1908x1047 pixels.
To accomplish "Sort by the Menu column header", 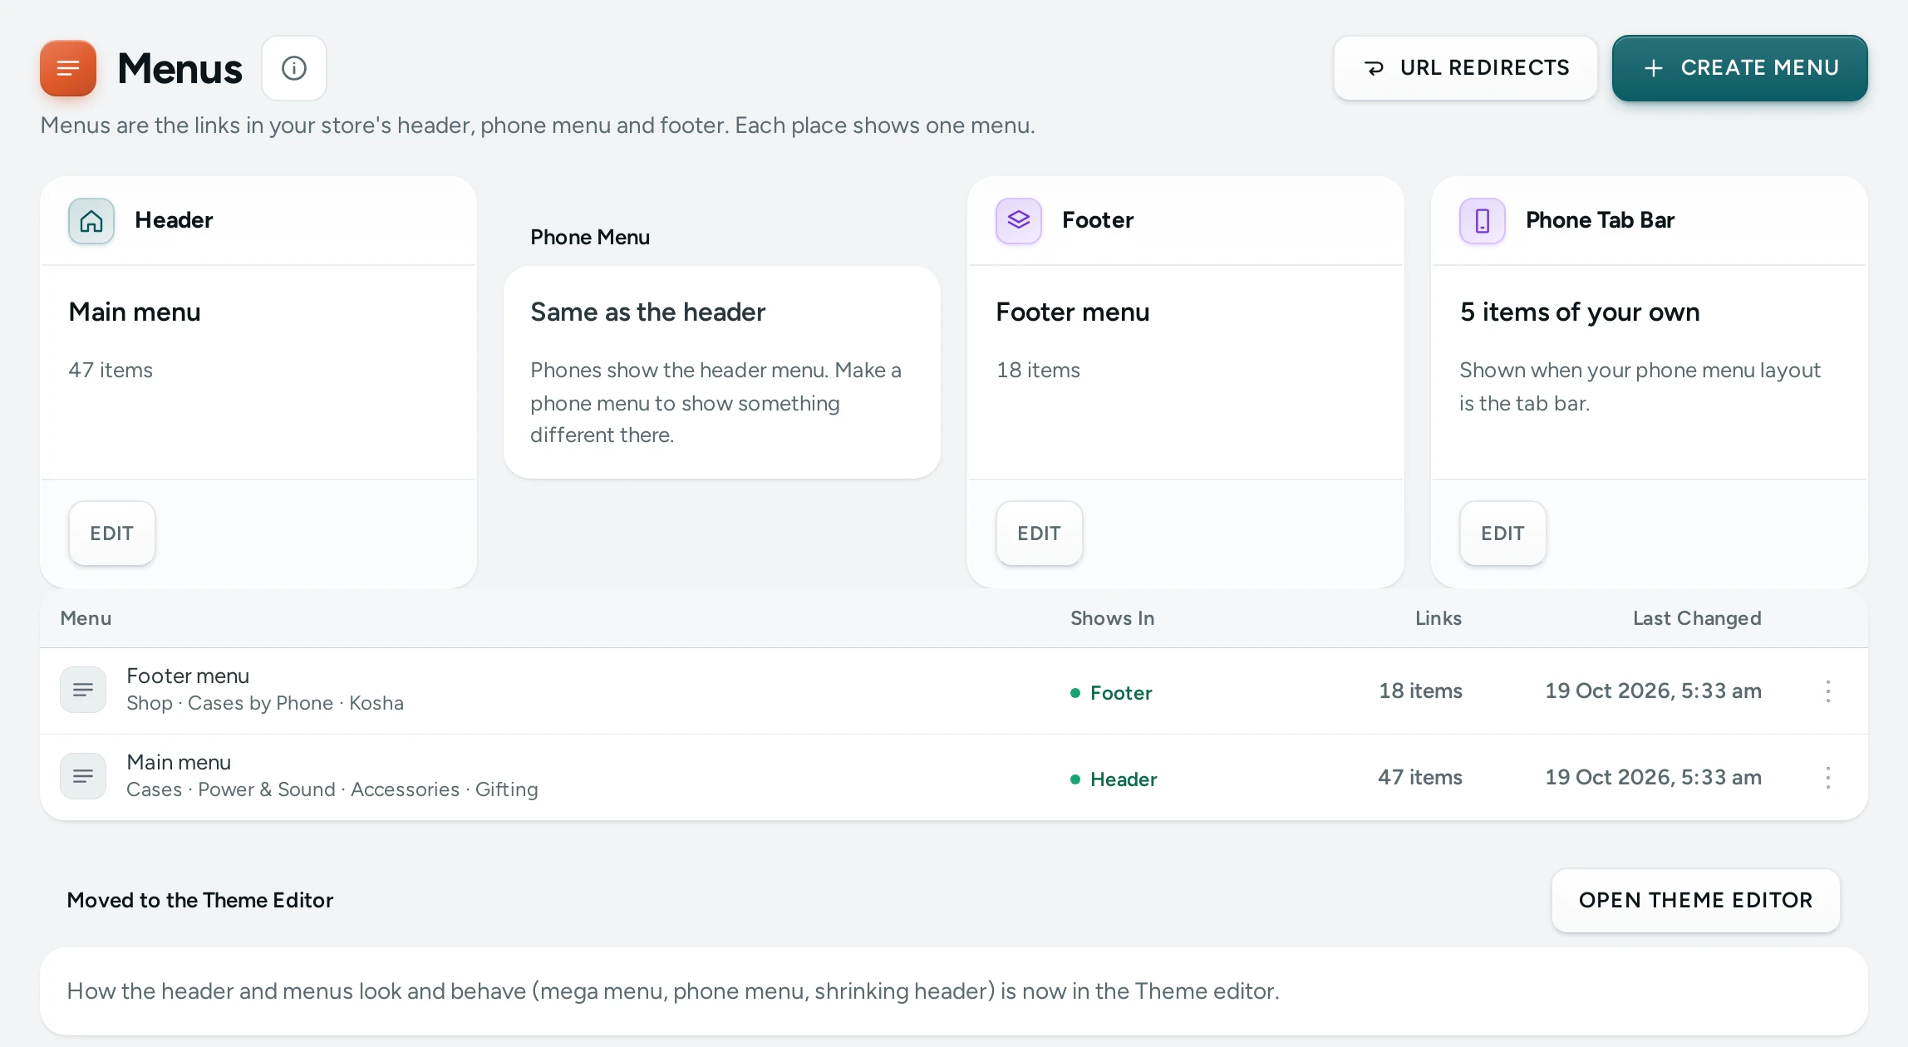I will (x=86, y=618).
